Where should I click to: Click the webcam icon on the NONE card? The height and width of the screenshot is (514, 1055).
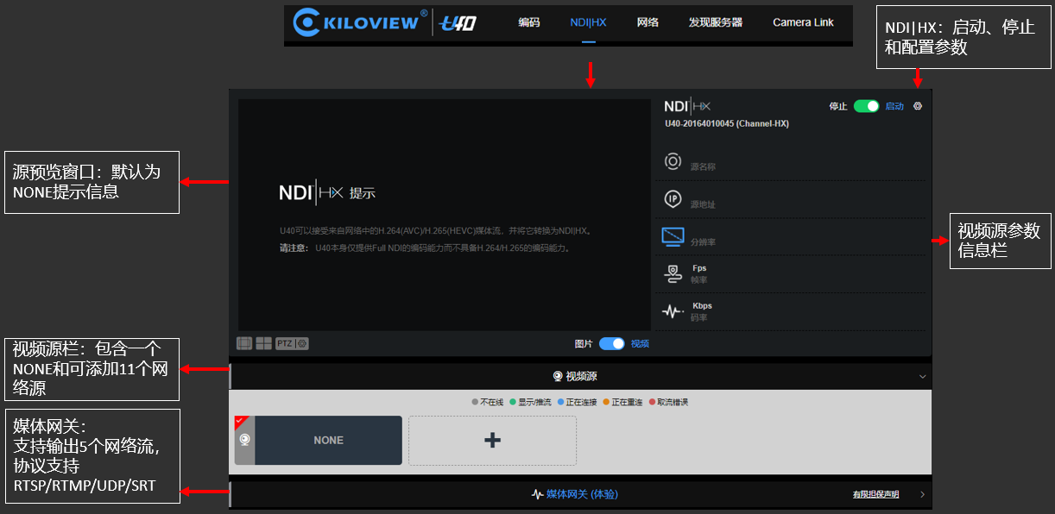[x=245, y=440]
